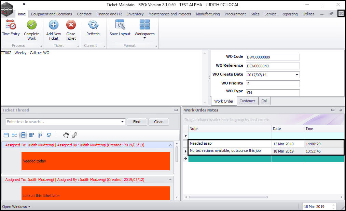Click the new row asterisk indicator

pos(185,159)
